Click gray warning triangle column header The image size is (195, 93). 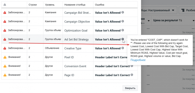(x=5, y=5)
